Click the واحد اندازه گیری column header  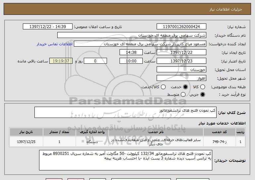coord(92,132)
